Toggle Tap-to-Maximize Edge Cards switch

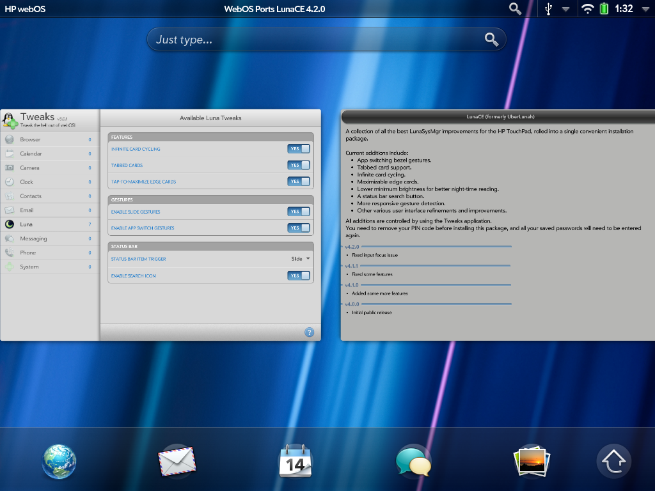[x=299, y=181]
